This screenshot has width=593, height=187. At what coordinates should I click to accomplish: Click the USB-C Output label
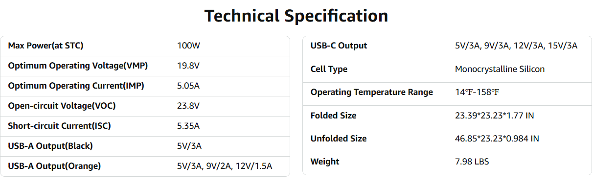coord(339,46)
